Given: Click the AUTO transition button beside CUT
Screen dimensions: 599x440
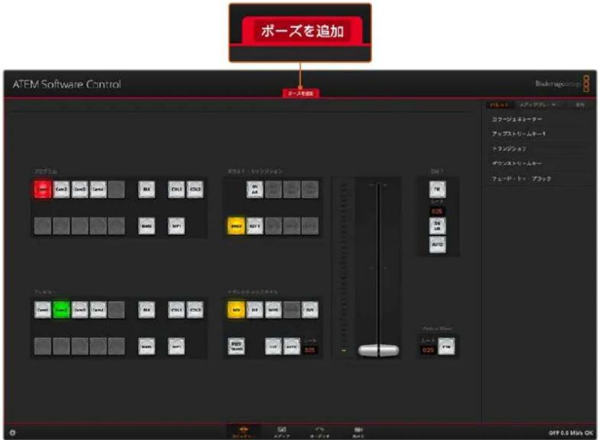Looking at the screenshot, I should 291,346.
